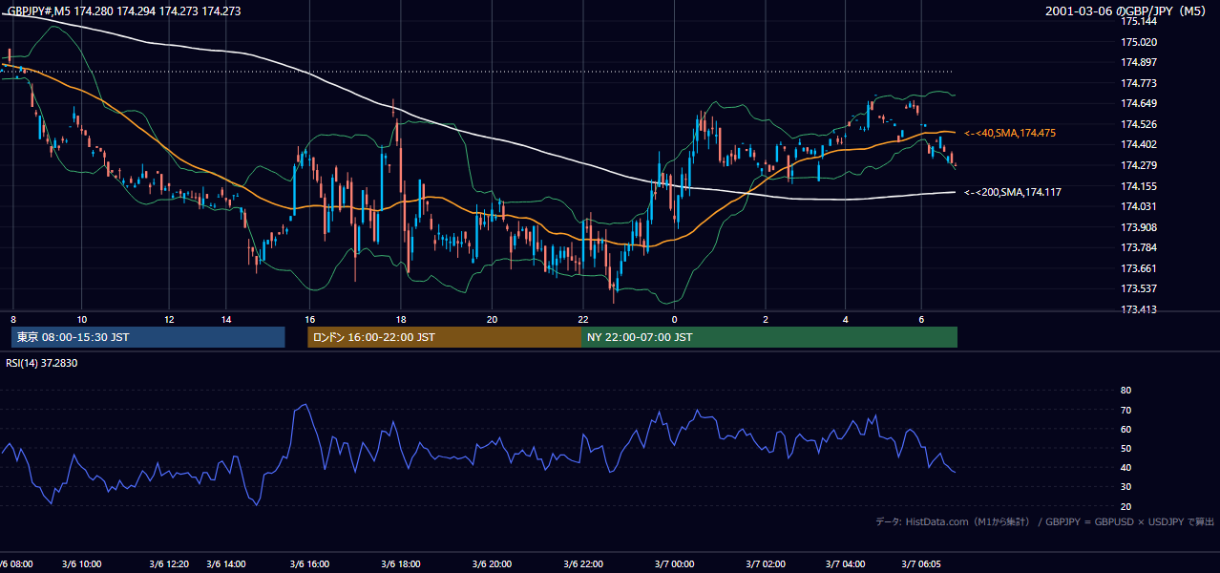1220x573 pixels.
Task: Click the 3/6 16:00 time label
Action: 310,563
